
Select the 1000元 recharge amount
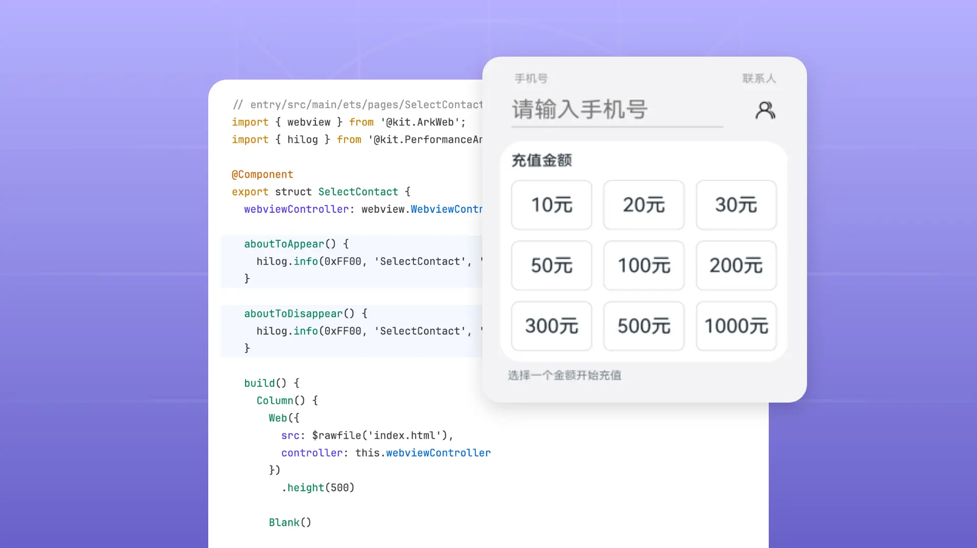tap(736, 326)
